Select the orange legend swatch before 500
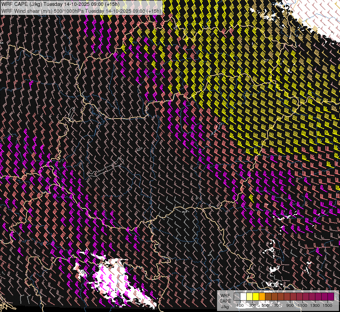Image resolution: width=340 pixels, height=312 pixels. click(x=262, y=296)
